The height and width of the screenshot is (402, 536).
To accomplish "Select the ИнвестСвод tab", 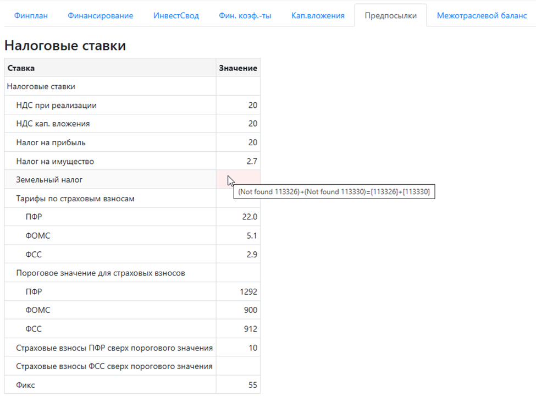I will pyautogui.click(x=176, y=15).
